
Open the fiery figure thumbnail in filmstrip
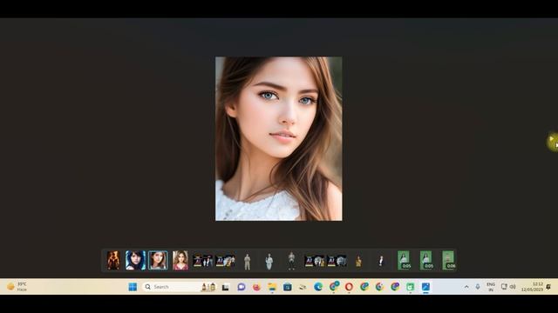click(x=113, y=260)
